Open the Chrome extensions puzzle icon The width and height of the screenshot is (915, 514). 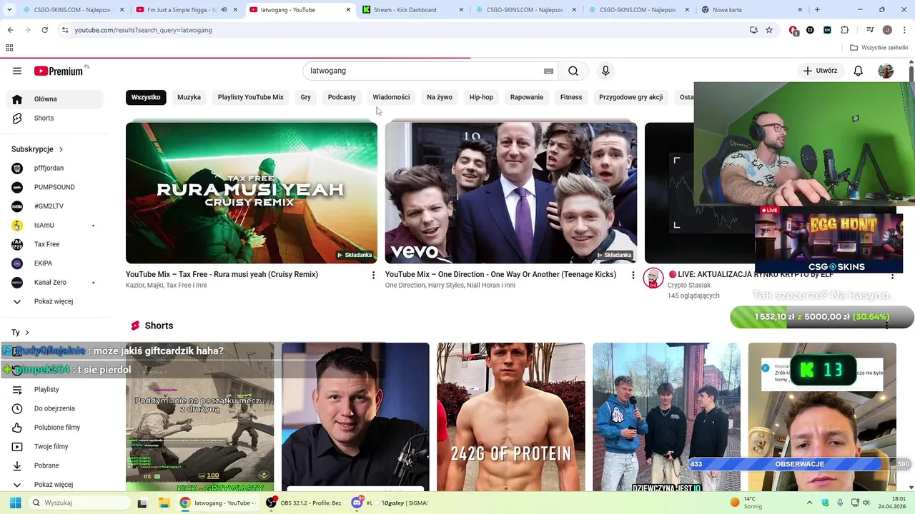coord(844,30)
